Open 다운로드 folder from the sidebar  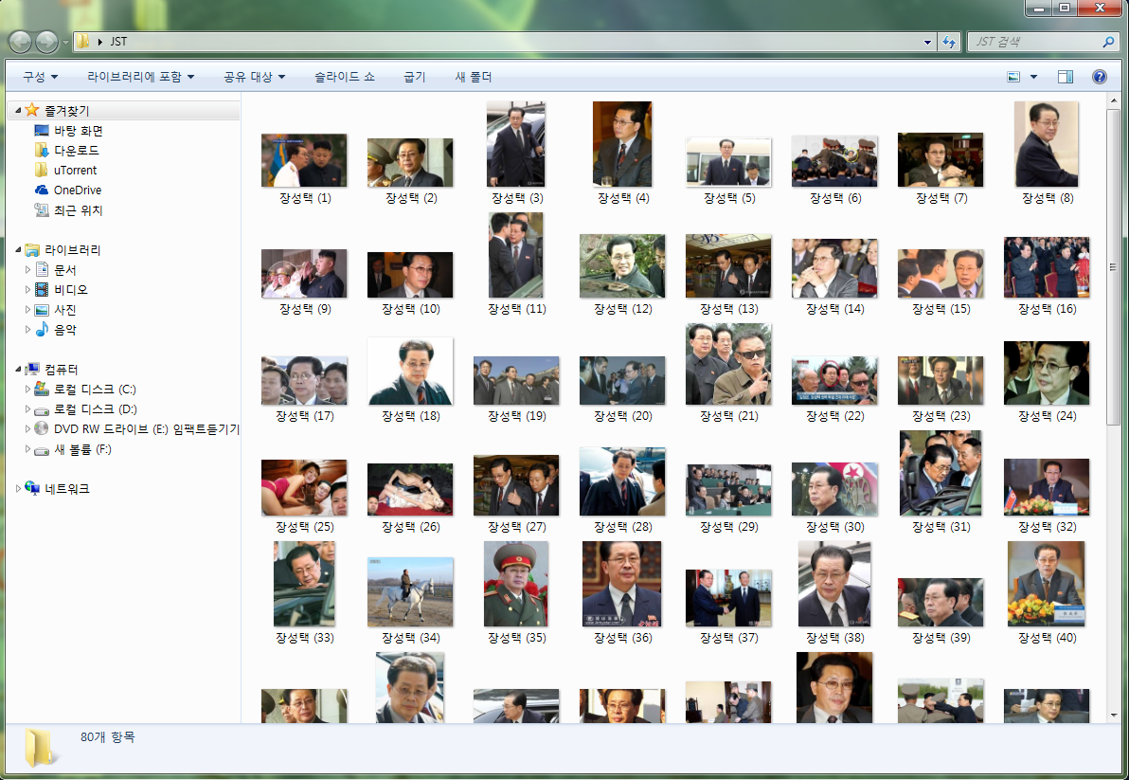point(76,151)
